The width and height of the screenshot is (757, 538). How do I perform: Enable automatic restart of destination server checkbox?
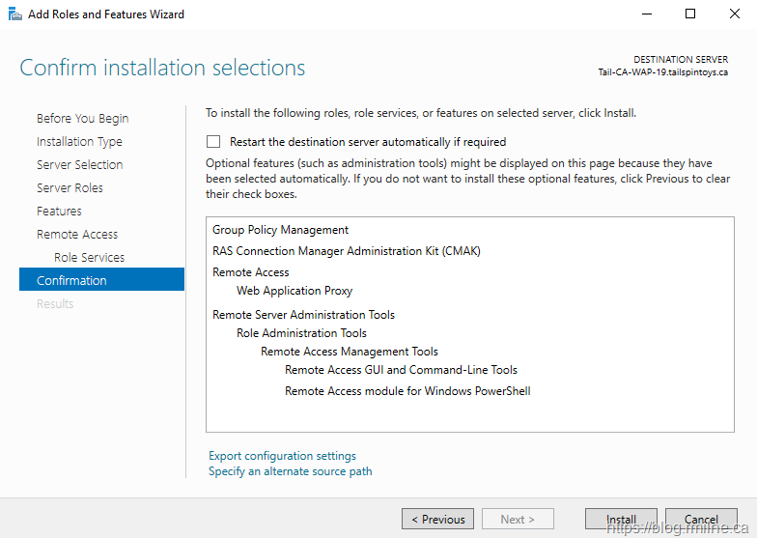(x=213, y=142)
